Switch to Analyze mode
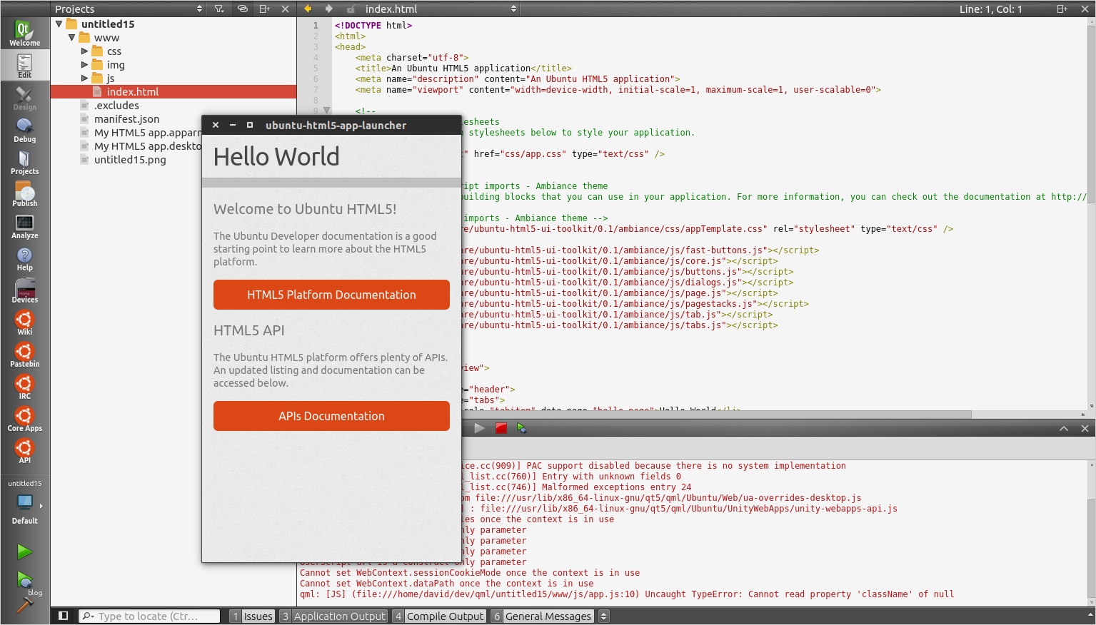 point(24,226)
